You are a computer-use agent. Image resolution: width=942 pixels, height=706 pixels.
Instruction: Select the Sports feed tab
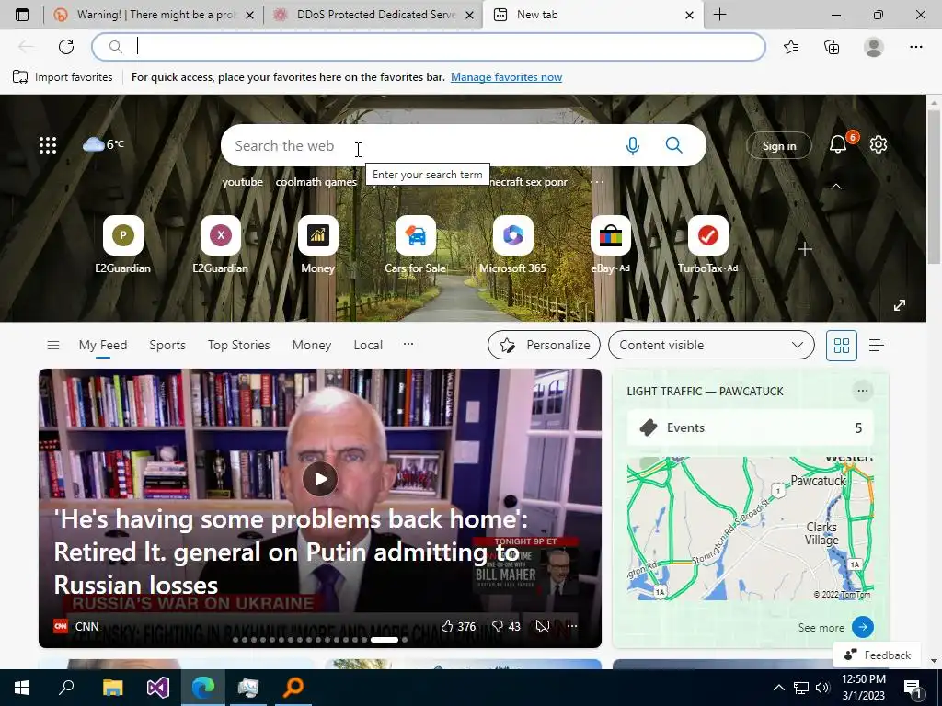pyautogui.click(x=167, y=346)
